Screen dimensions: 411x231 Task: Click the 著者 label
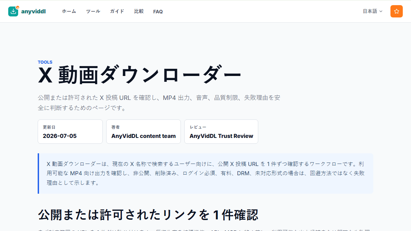click(115, 127)
